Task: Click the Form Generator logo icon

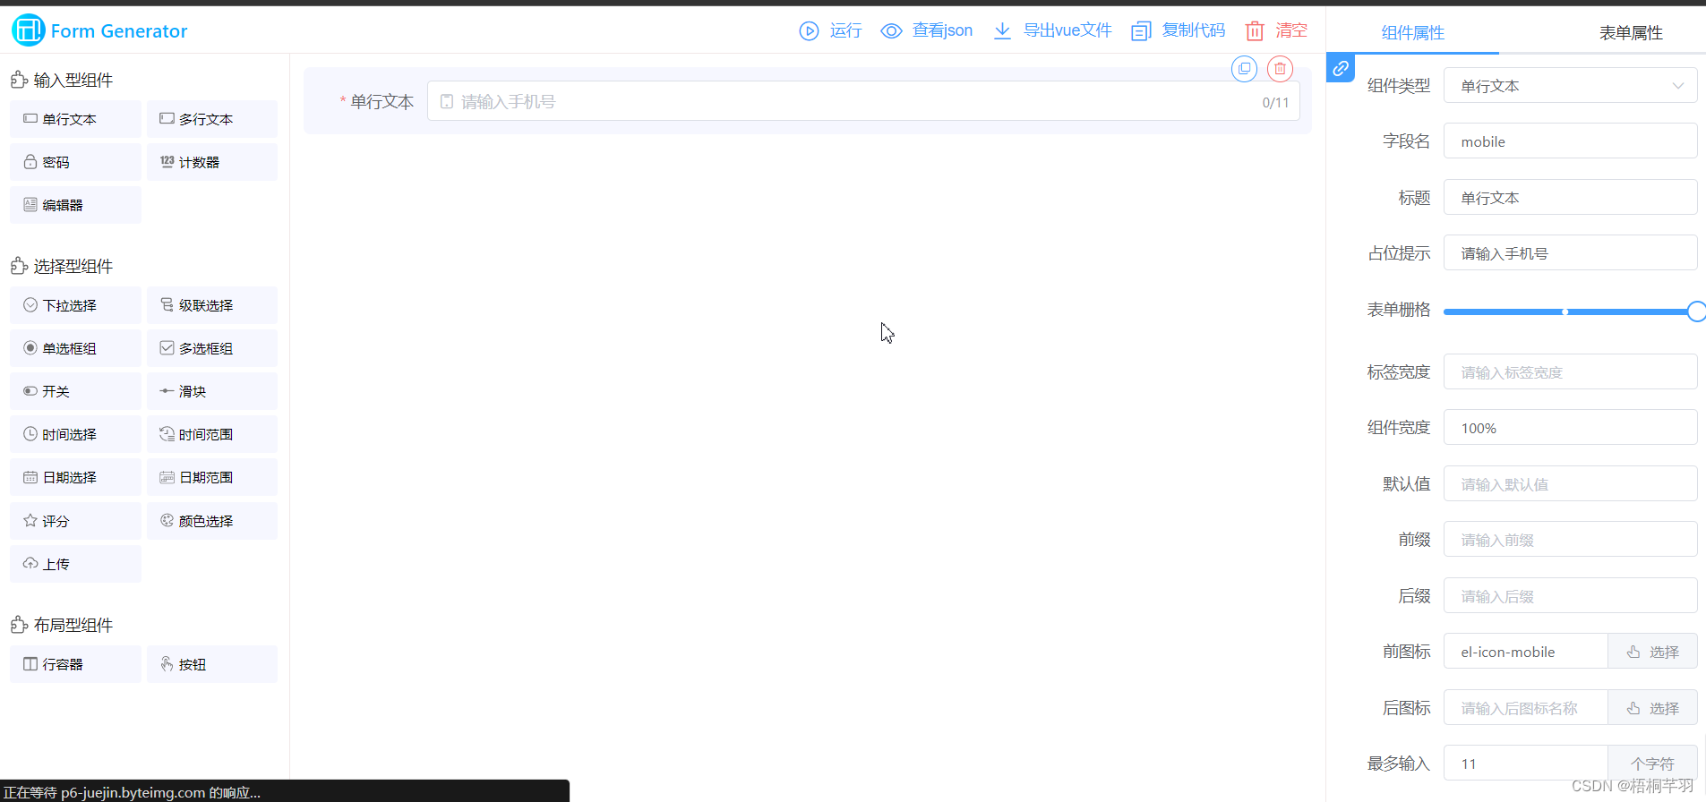Action: (x=29, y=30)
